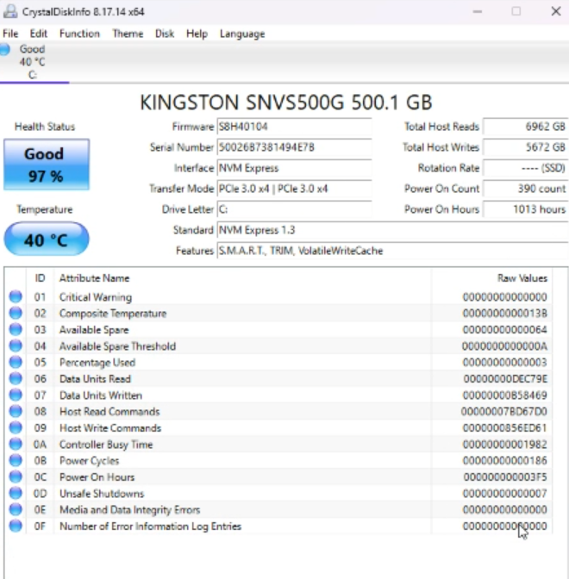The image size is (569, 579).
Task: Select the Data Units Written attribute name
Action: click(x=101, y=395)
